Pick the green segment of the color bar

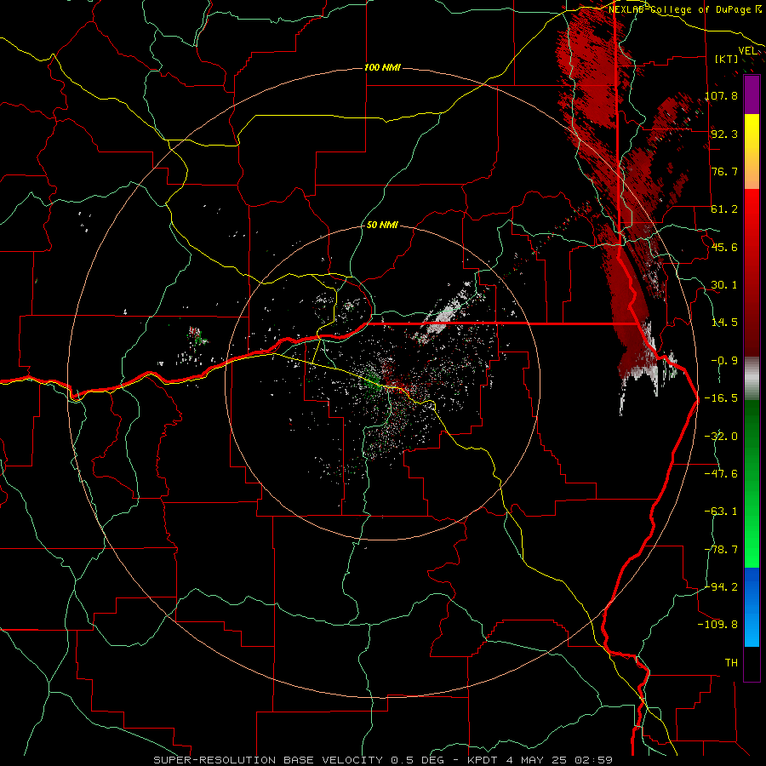[752, 483]
